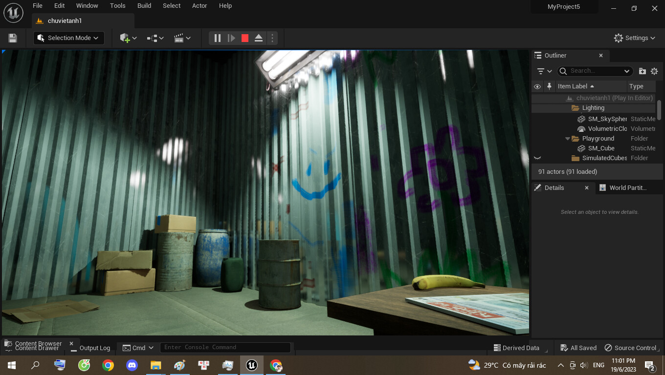665x375 pixels.
Task: Eject from the player controller
Action: point(259,38)
